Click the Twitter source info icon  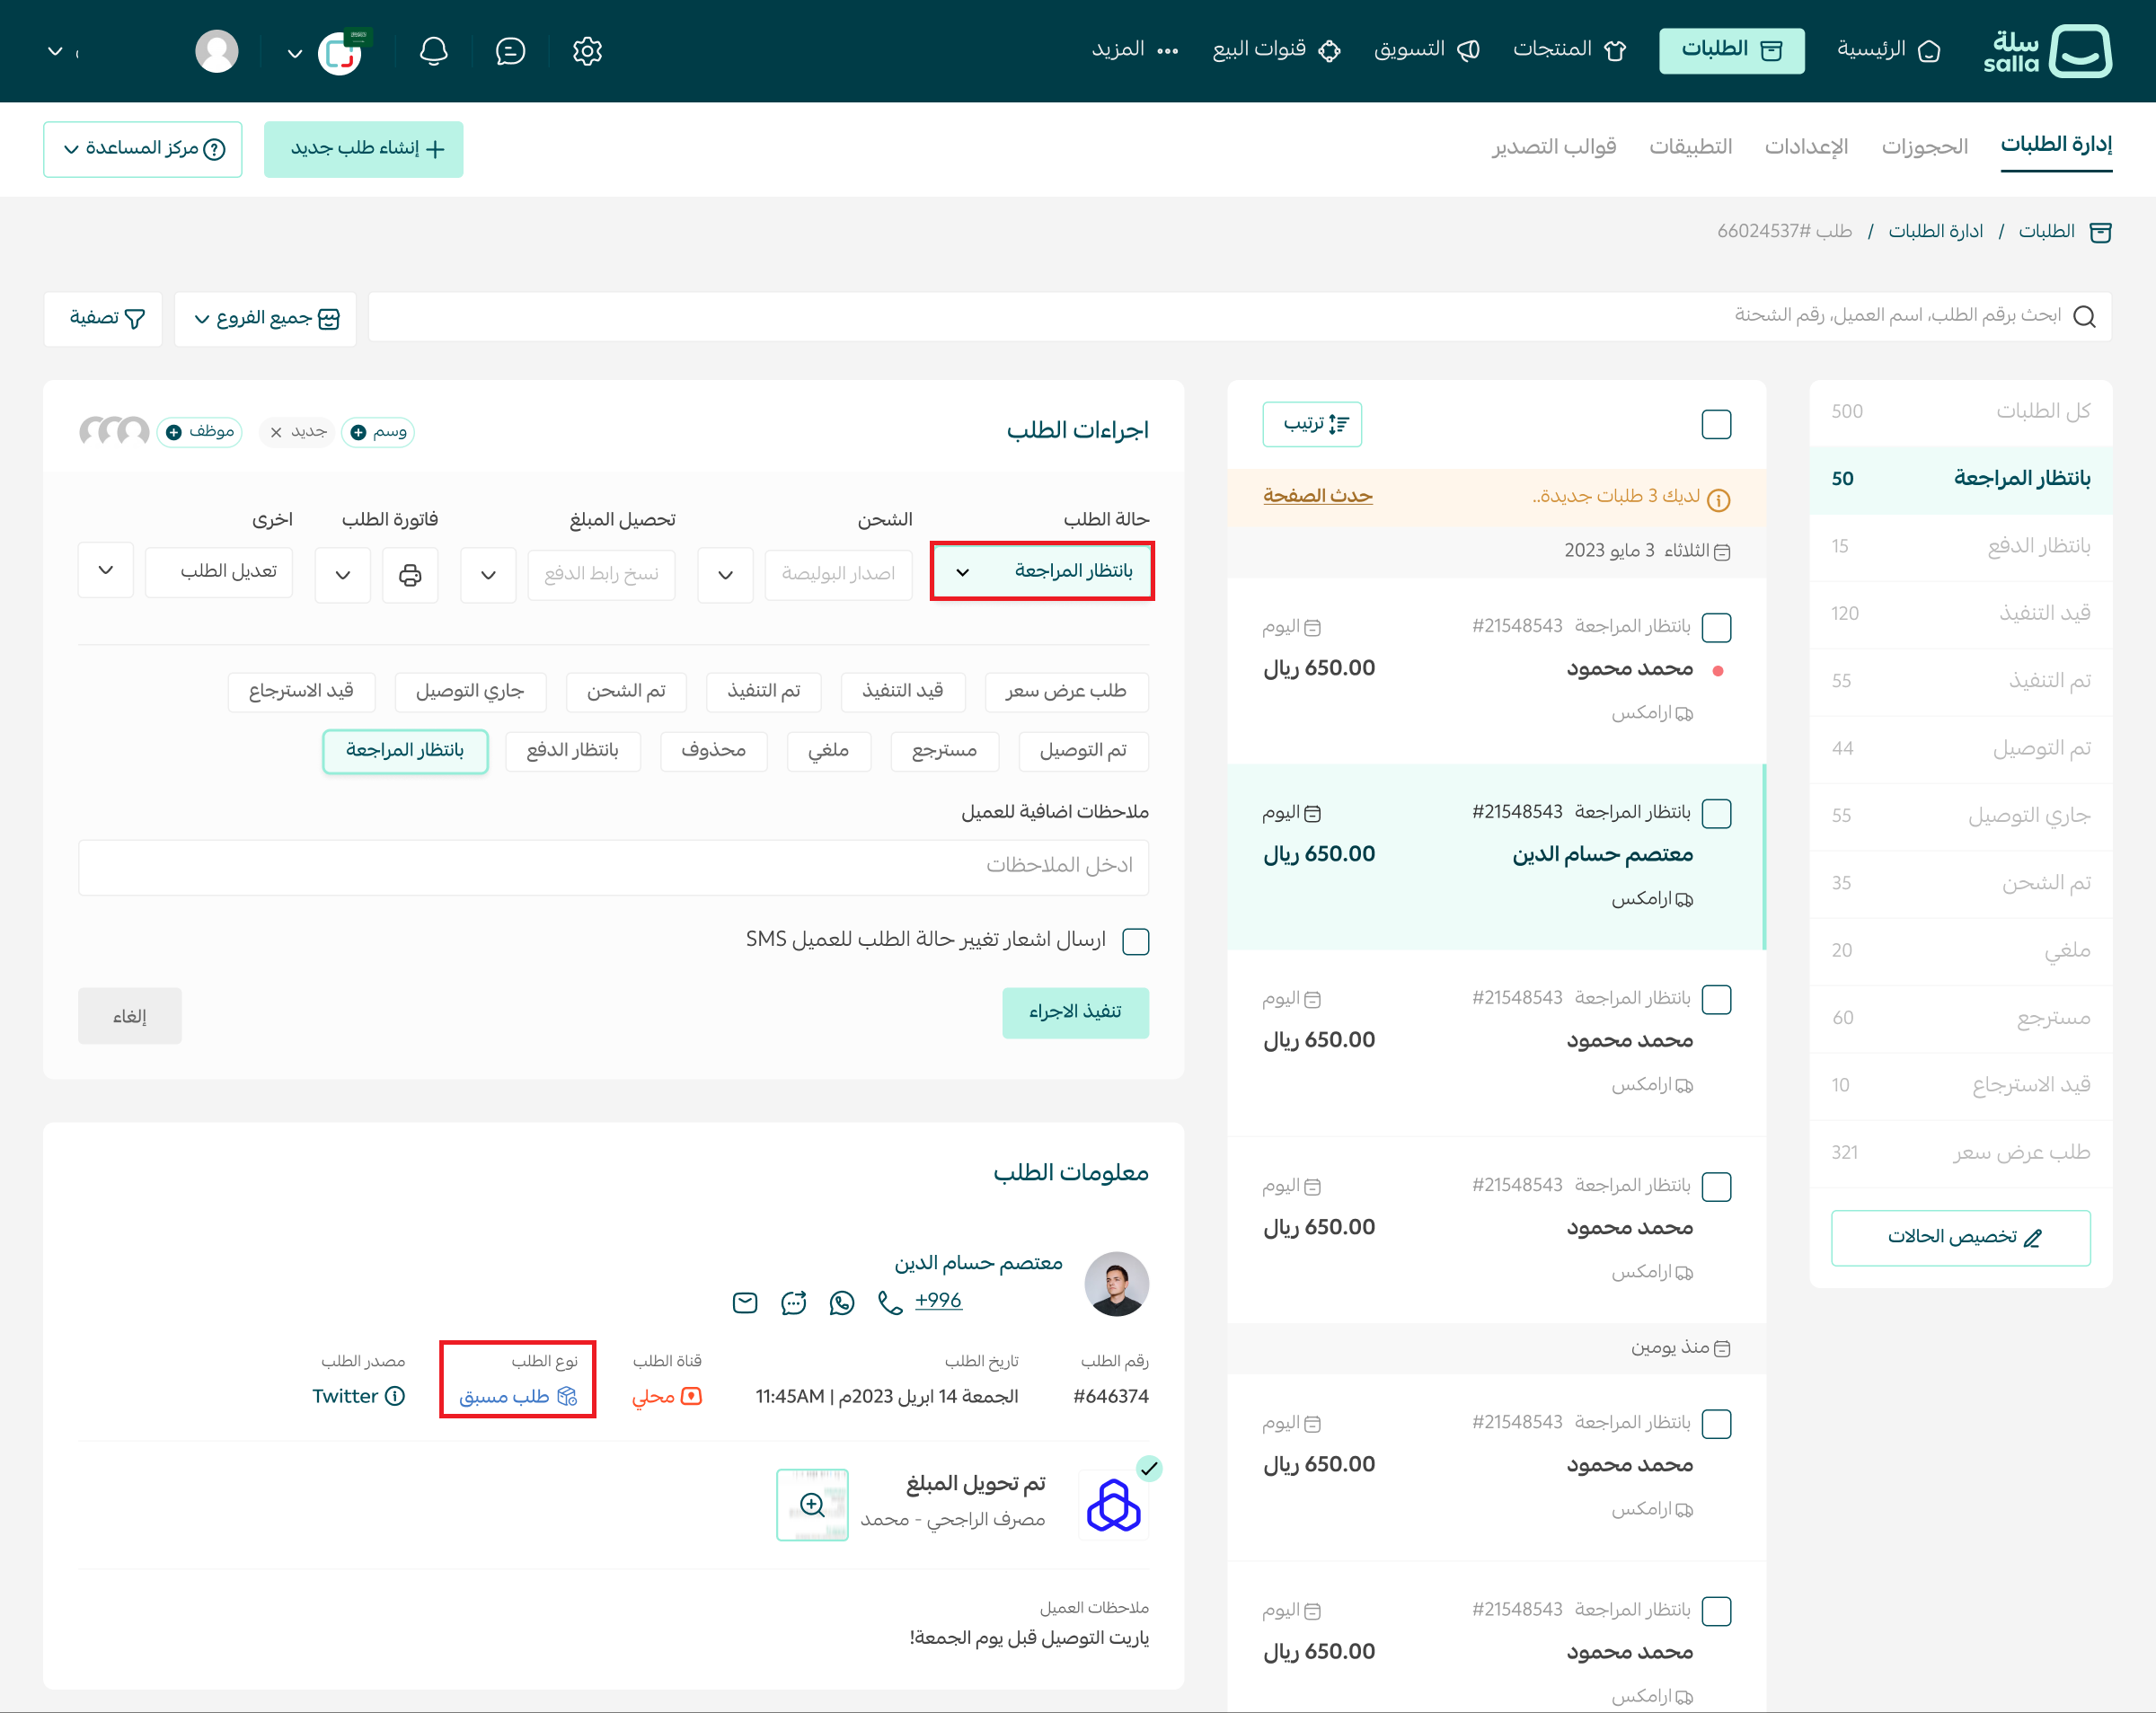(395, 1396)
